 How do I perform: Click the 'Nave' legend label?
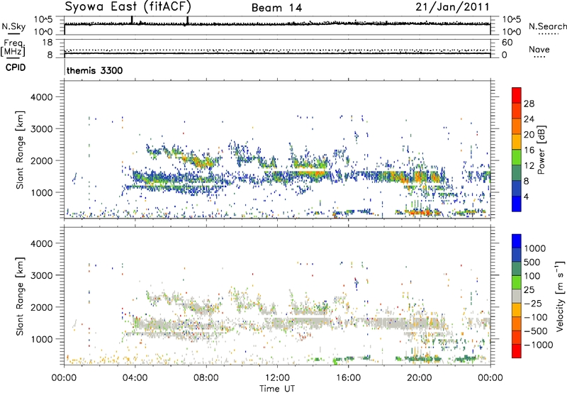point(539,49)
